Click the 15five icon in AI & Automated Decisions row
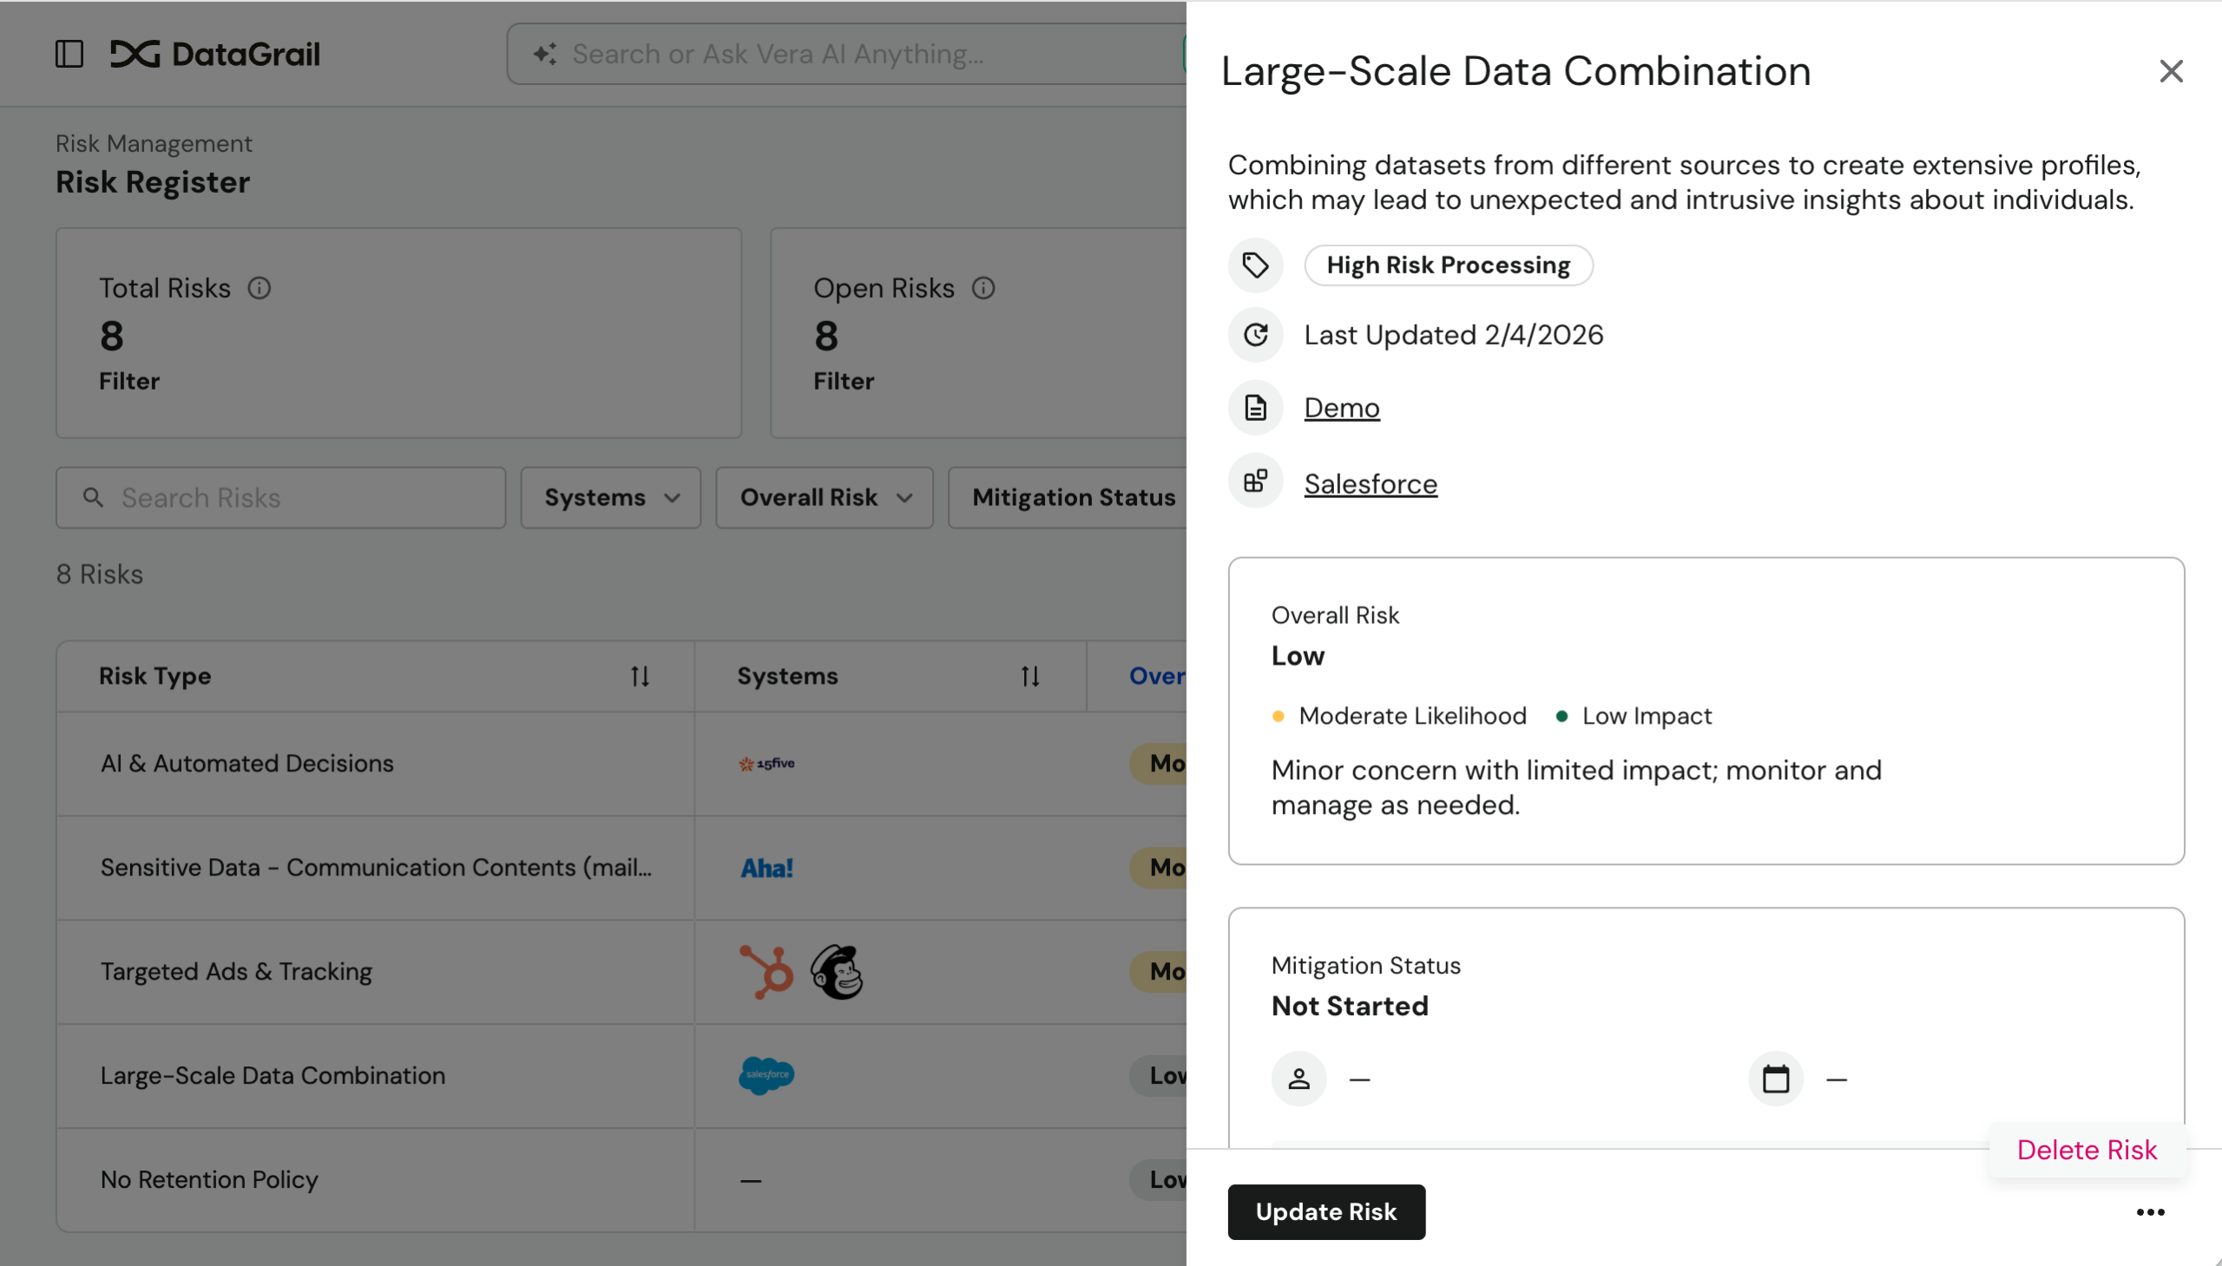Image resolution: width=2222 pixels, height=1266 pixels. pyautogui.click(x=766, y=764)
